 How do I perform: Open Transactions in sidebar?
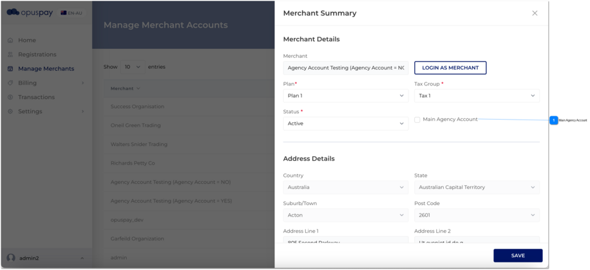37,97
